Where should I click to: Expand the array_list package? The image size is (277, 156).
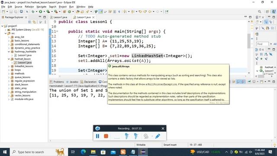(9, 37)
